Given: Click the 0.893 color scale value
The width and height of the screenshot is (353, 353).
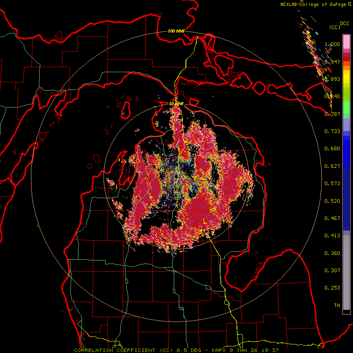Looking at the screenshot, I should coord(332,79).
